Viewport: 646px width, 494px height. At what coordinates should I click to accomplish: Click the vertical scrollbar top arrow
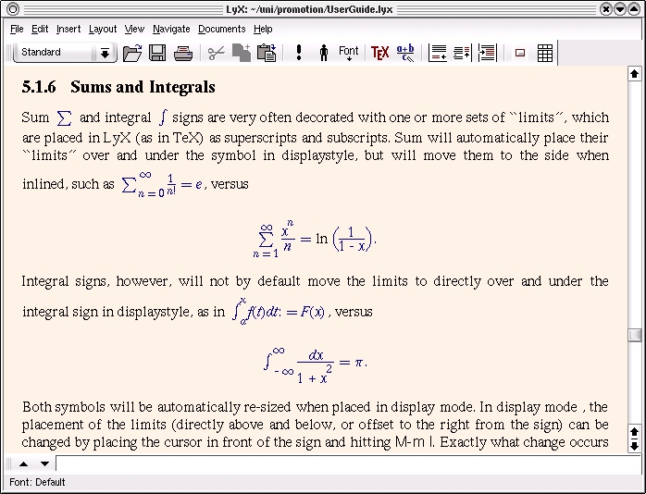pos(635,74)
